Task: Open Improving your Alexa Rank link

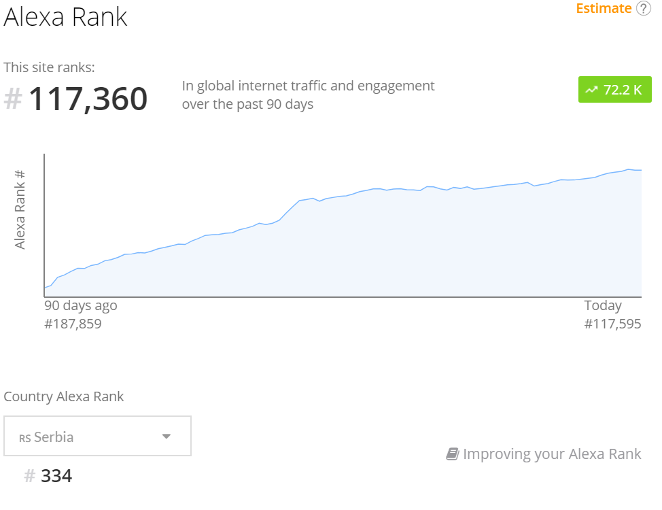Action: 543,454
